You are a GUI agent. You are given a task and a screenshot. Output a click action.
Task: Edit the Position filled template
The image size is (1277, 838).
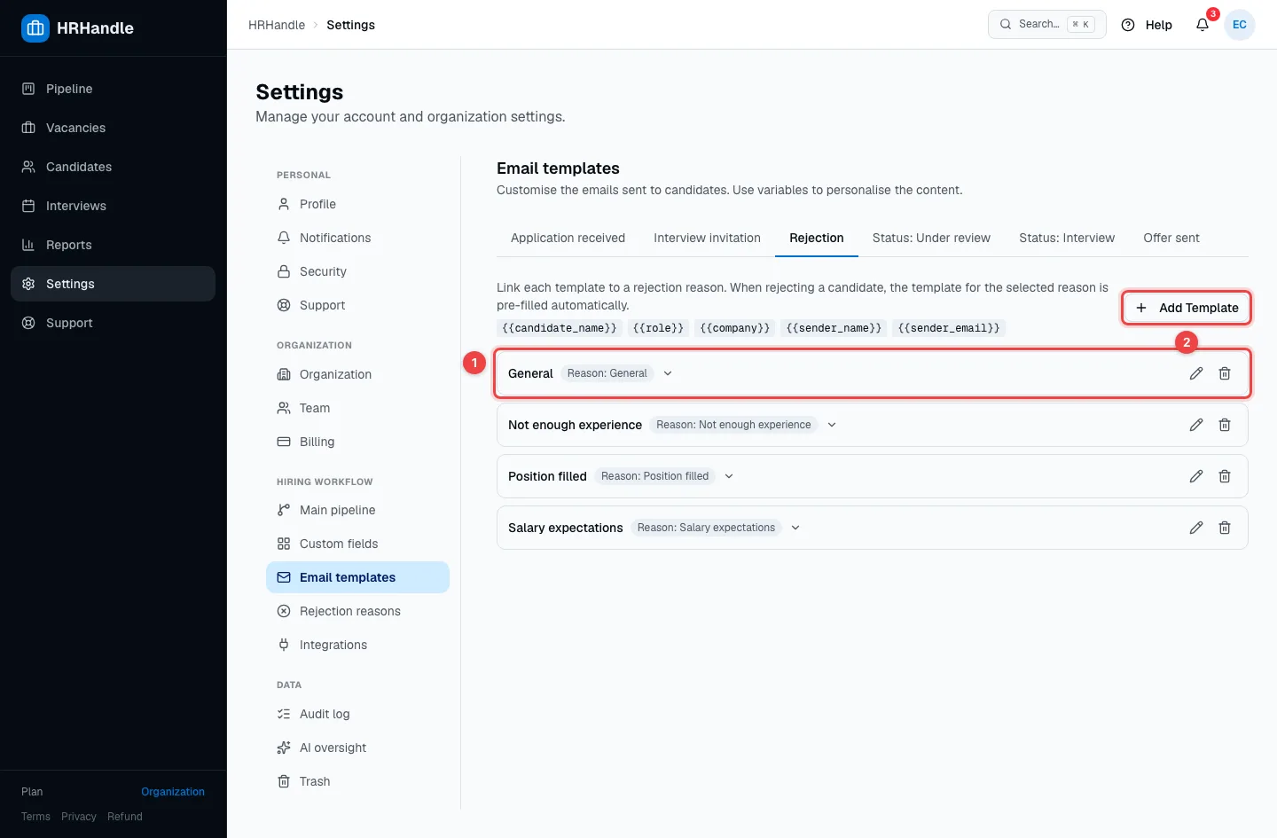[x=1196, y=476]
